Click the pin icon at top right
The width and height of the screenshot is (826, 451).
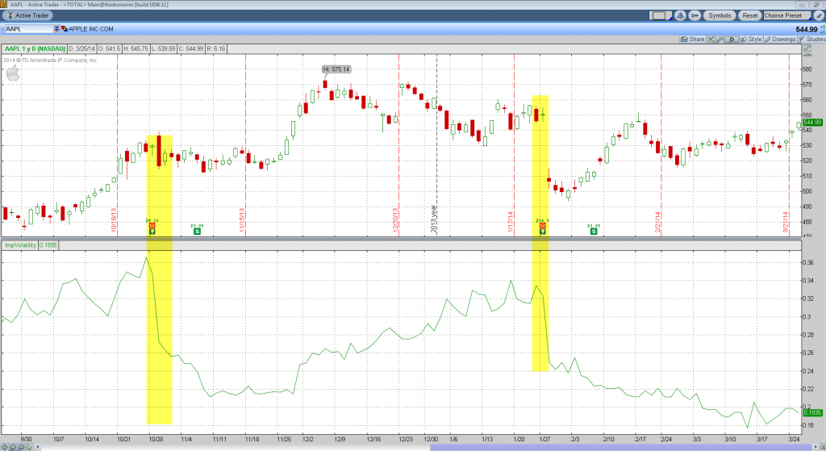coord(819,15)
